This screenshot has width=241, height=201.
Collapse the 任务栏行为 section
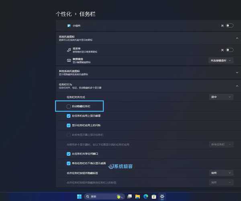point(237,86)
